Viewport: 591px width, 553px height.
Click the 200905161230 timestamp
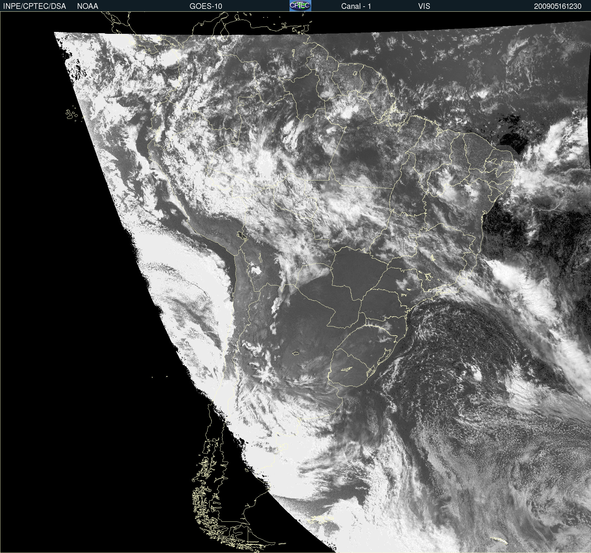click(x=557, y=6)
